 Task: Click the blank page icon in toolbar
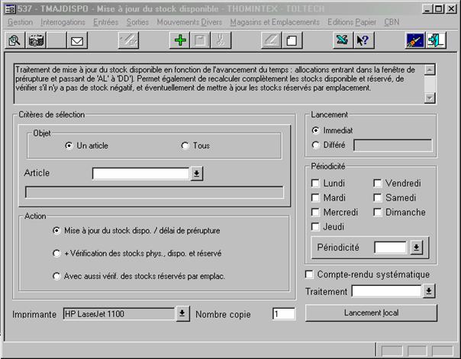coord(292,40)
